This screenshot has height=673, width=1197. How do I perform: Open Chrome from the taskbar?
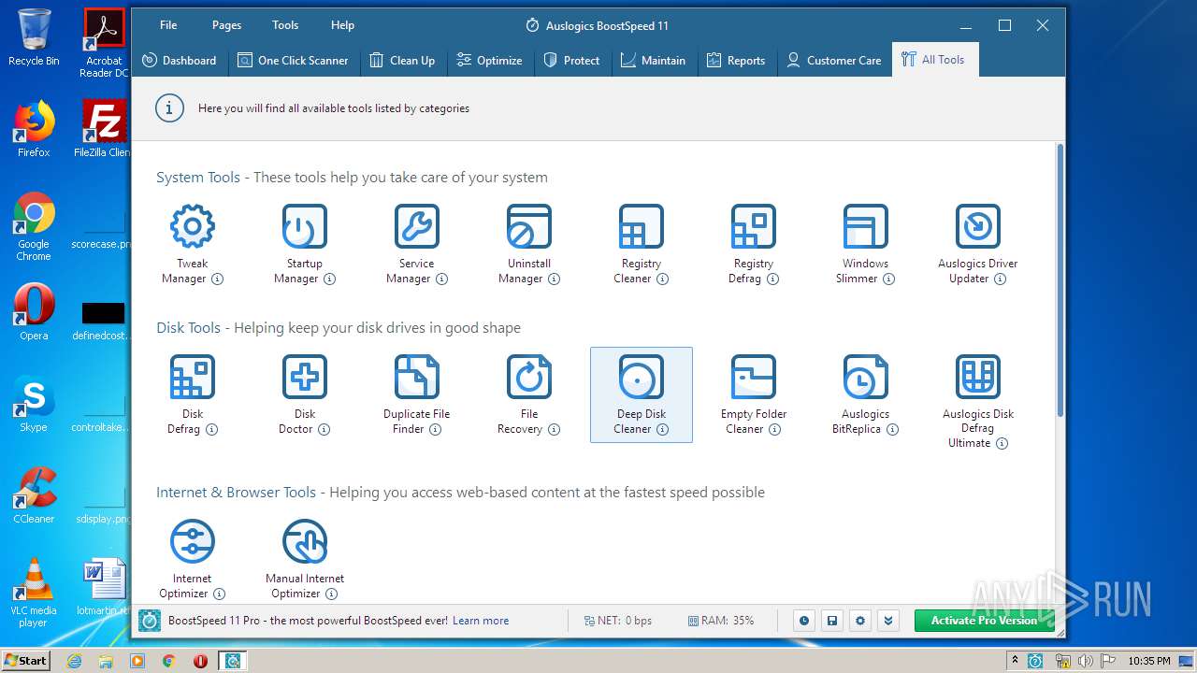pos(168,661)
